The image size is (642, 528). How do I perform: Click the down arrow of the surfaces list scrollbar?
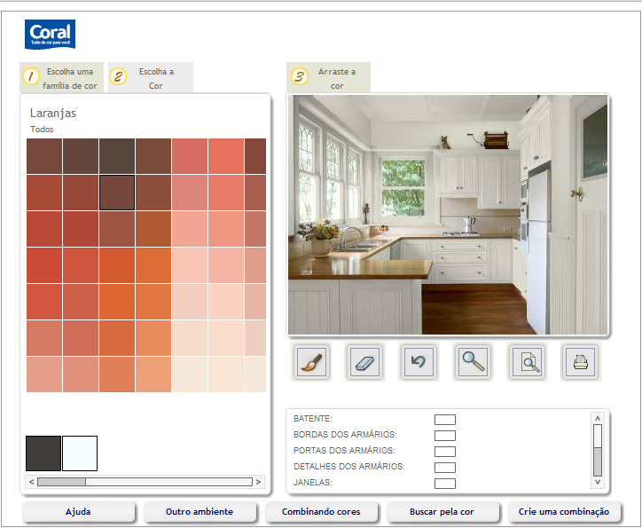[x=598, y=482]
